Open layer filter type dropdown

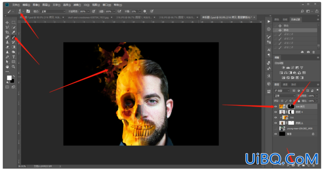coord(282,90)
